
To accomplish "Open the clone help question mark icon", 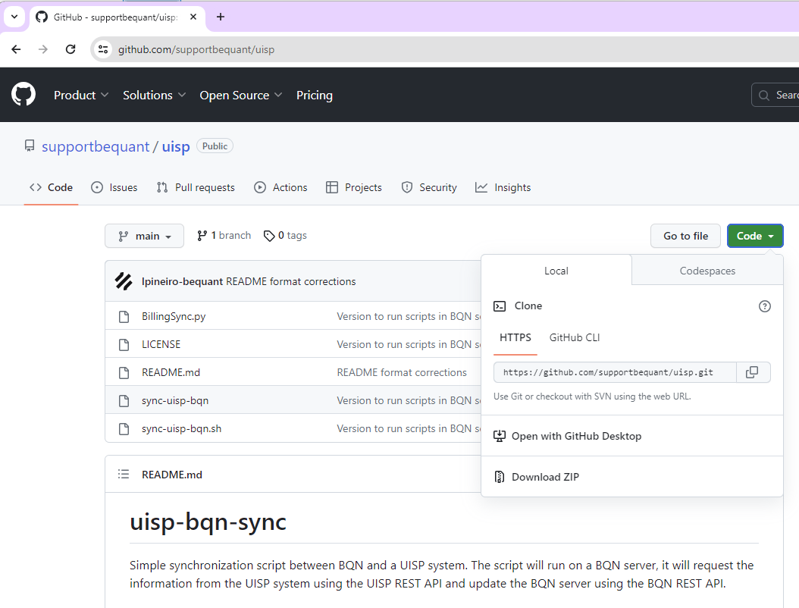I will click(x=764, y=306).
